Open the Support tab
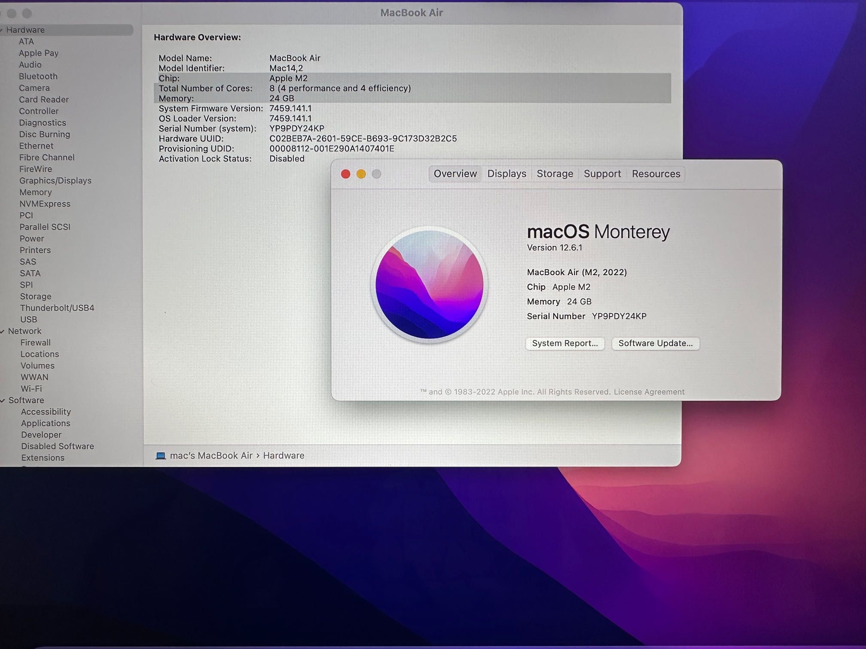Screen dimensions: 866x649 pyautogui.click(x=602, y=174)
